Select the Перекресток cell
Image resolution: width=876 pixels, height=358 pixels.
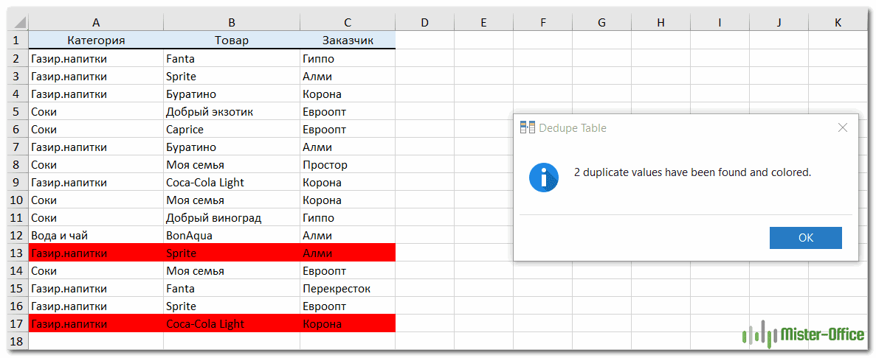point(348,289)
